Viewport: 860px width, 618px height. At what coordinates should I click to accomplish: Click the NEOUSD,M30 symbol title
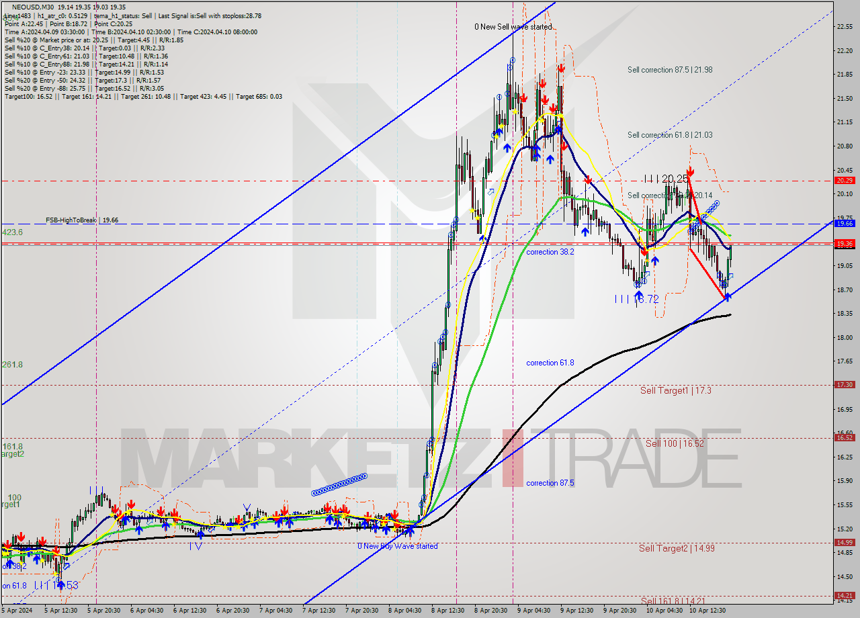pyautogui.click(x=32, y=7)
